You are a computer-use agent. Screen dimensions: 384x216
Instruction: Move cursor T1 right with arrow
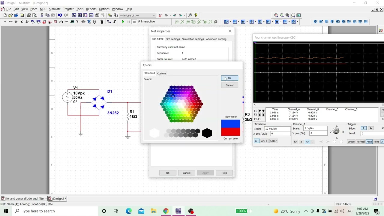pyautogui.click(x=263, y=111)
